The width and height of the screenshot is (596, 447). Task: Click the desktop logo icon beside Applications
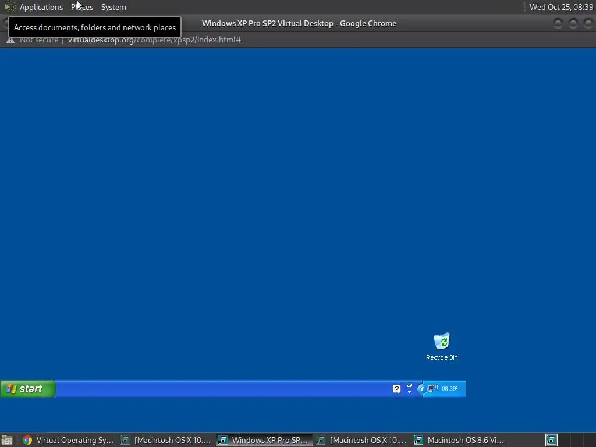(x=9, y=7)
